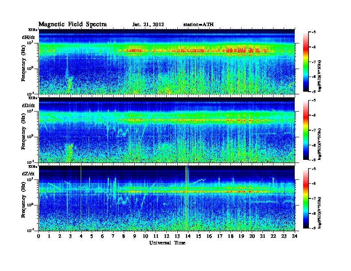Click hour 15 on the time axis
Image resolution: width=351 pixels, height=271 pixels.
coord(199,236)
